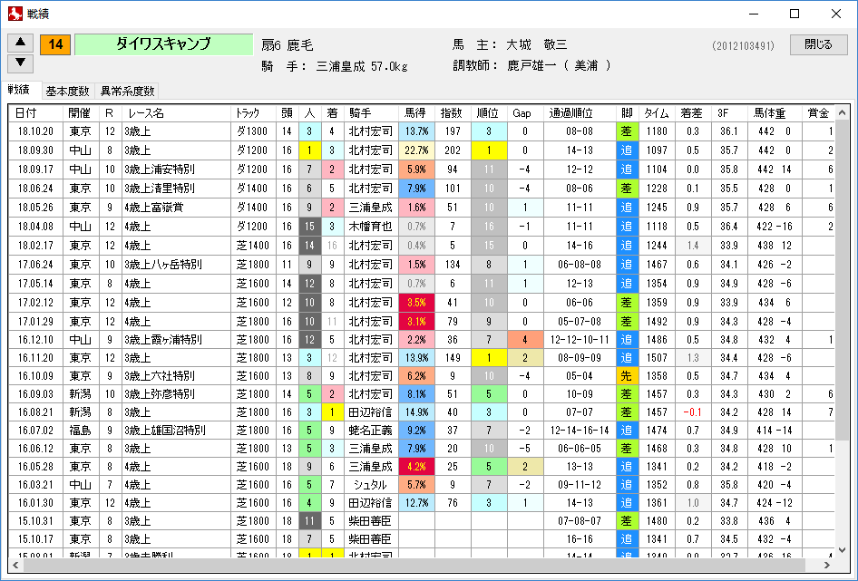Viewport: 858px width, 581px height.
Task: Click the トラック column header
Action: (253, 113)
